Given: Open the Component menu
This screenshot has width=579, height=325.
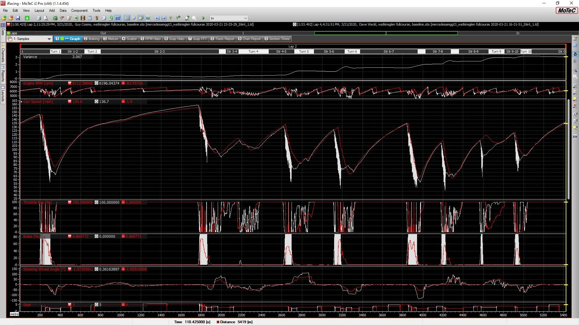Looking at the screenshot, I should [x=79, y=11].
